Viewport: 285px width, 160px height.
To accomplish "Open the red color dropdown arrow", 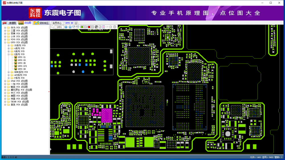I will 92,27.
